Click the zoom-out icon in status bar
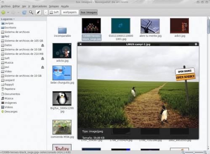The width and height of the screenshot is (210, 154). [183, 152]
